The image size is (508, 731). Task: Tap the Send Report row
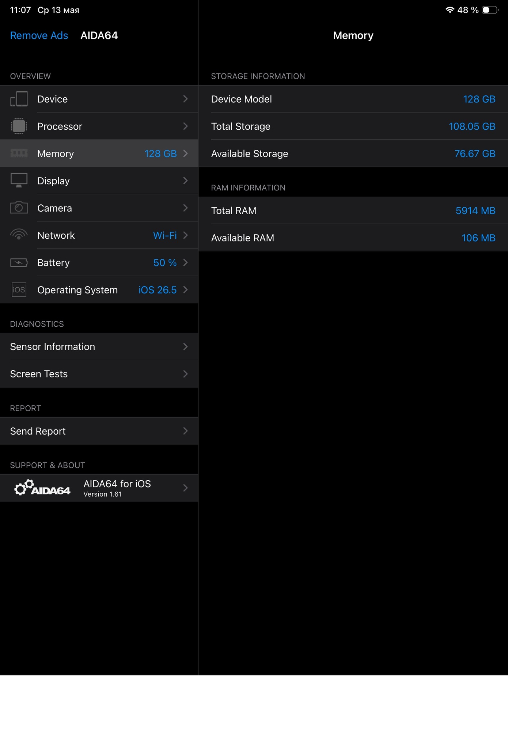tap(99, 431)
